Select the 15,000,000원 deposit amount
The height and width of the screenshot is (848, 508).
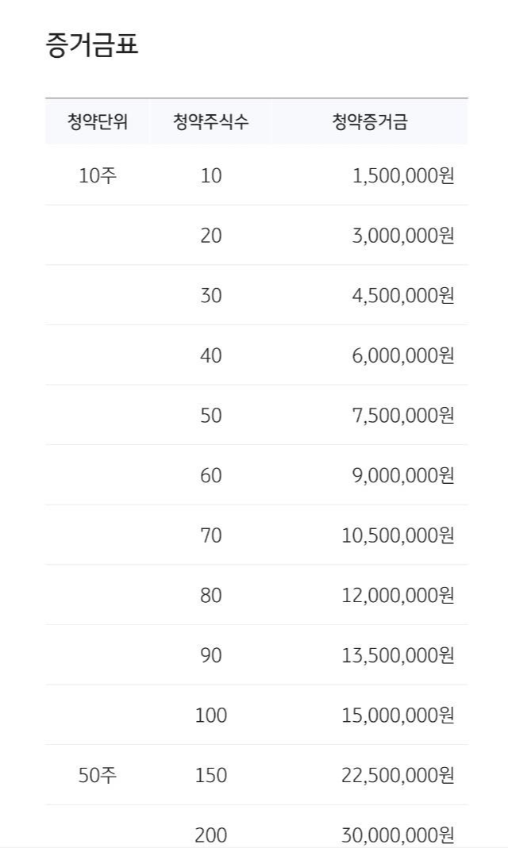398,716
